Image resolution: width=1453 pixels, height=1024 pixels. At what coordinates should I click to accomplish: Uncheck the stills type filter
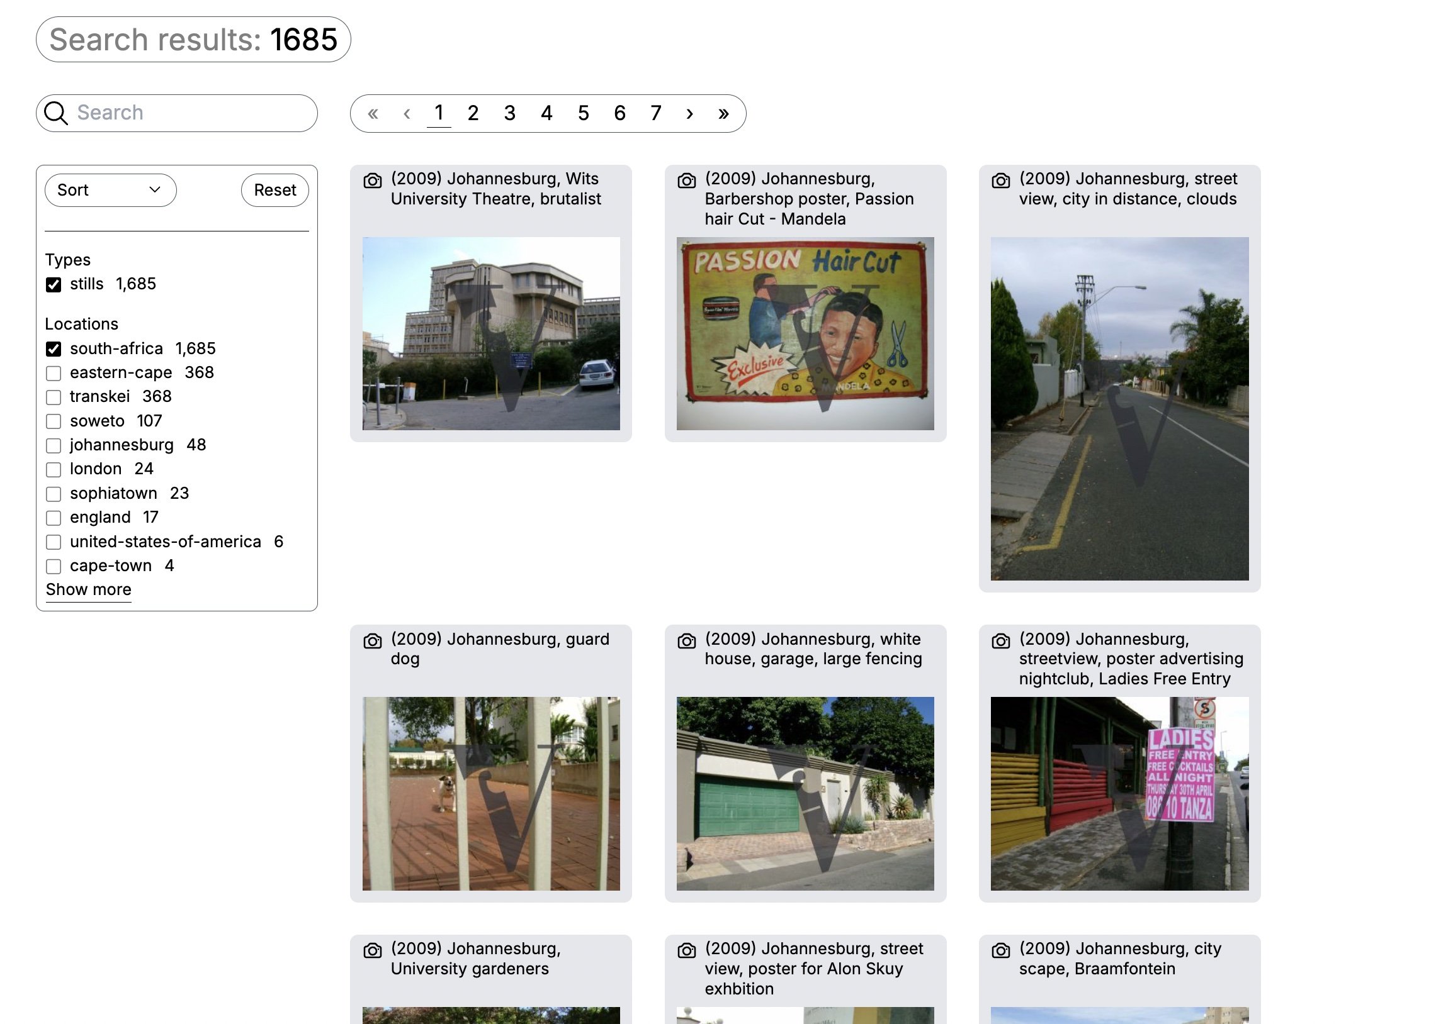pos(54,285)
